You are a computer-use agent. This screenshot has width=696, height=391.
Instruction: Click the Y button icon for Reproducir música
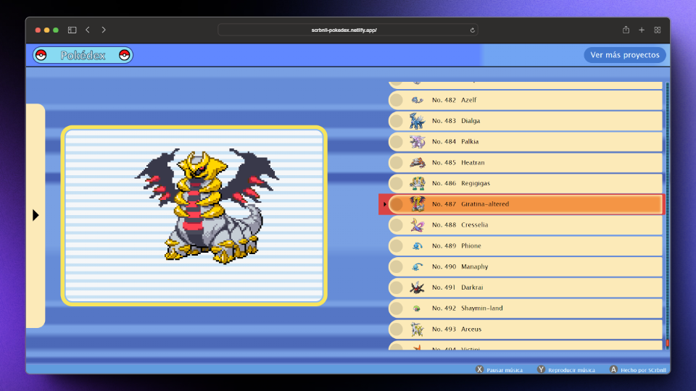pyautogui.click(x=541, y=369)
